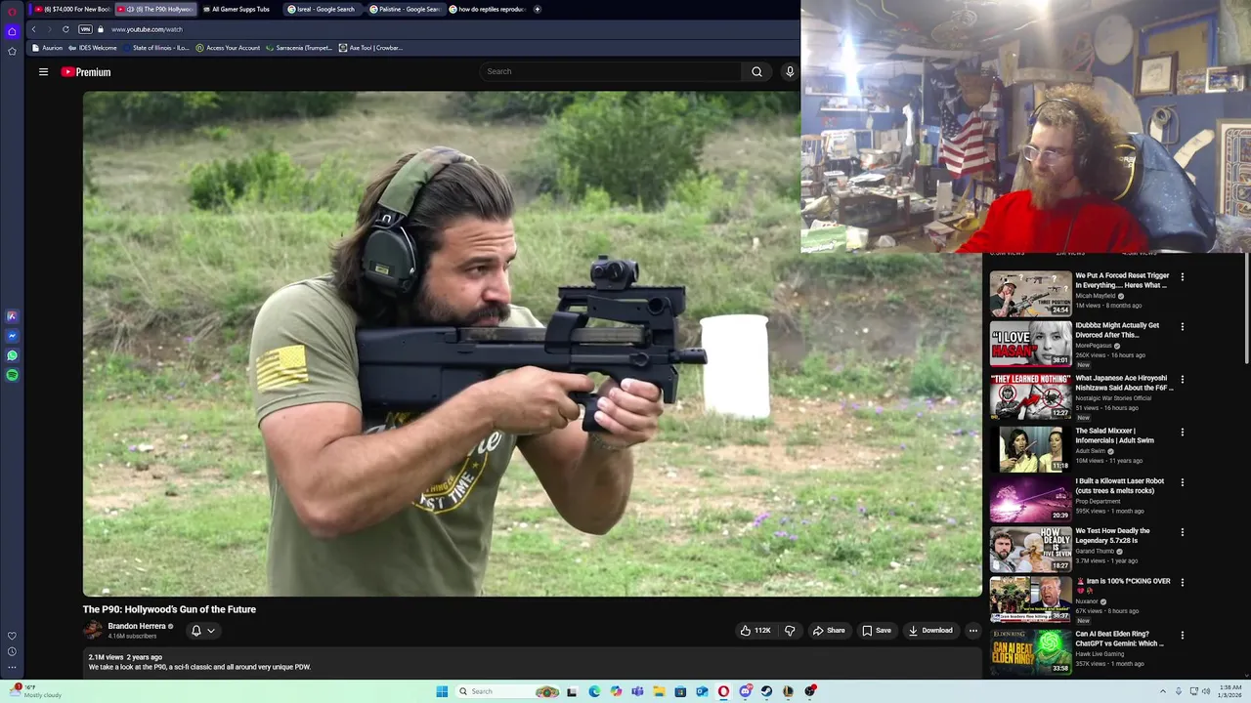The height and width of the screenshot is (703, 1251).
Task: Click the Download button
Action: coord(930,631)
